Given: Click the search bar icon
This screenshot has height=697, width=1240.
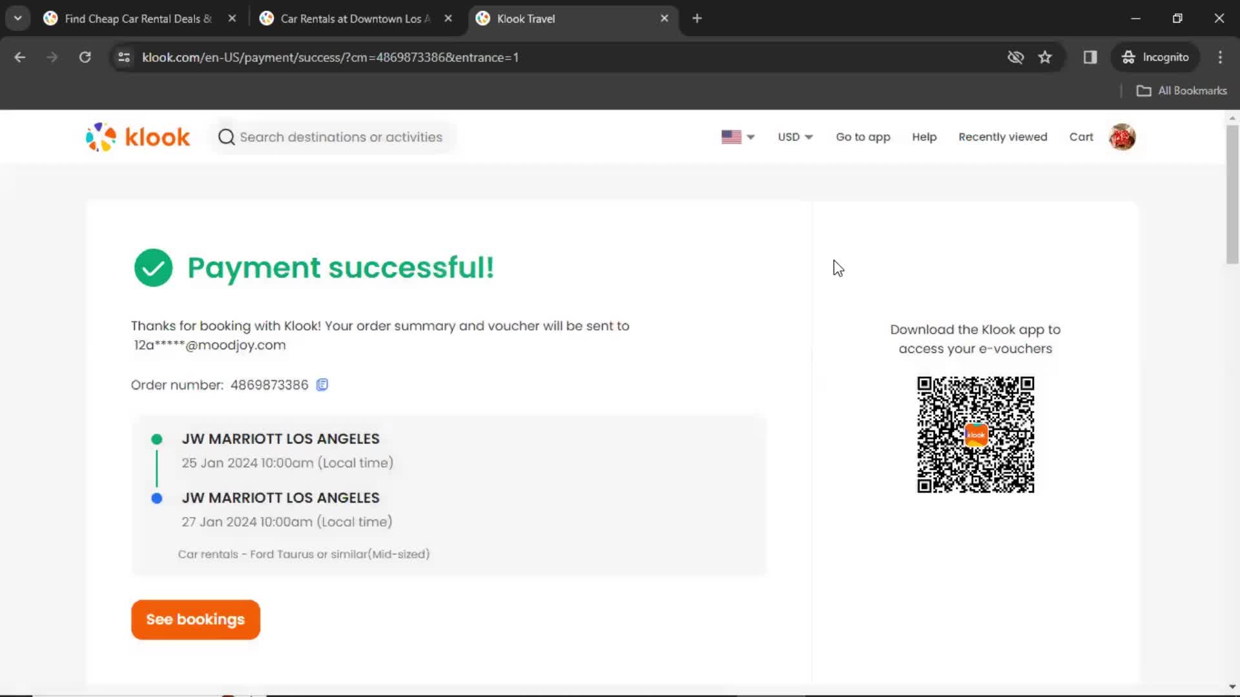Looking at the screenshot, I should click(225, 137).
